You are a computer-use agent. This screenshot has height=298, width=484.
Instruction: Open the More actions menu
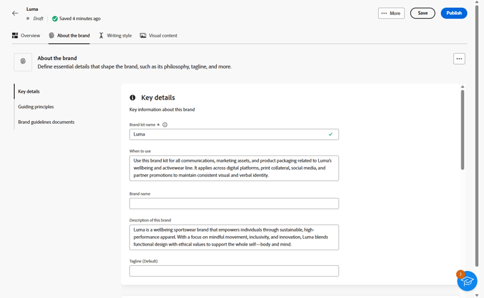tap(391, 13)
